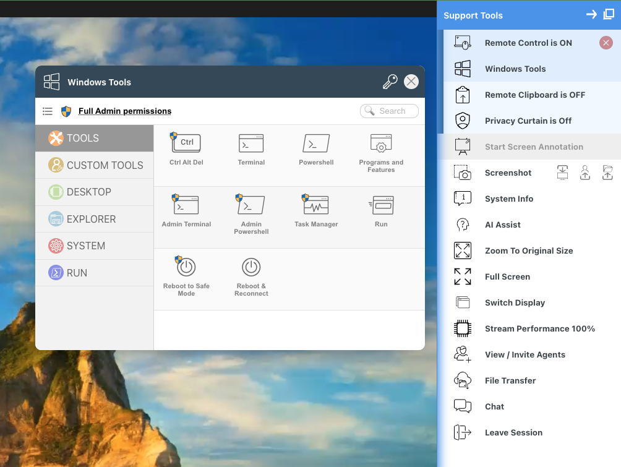Open the Windows Tools list menu
Viewport: 621px width, 467px height.
(48, 111)
